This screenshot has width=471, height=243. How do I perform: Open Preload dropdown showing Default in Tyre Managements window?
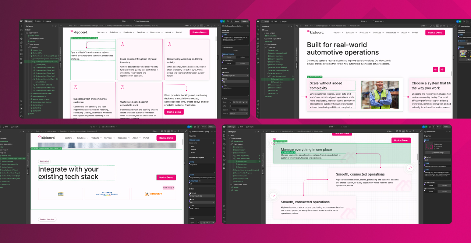[238, 114]
